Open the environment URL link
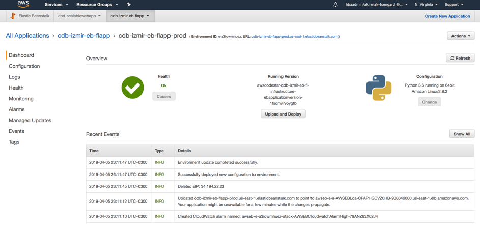The height and width of the screenshot is (230, 480). (x=295, y=37)
